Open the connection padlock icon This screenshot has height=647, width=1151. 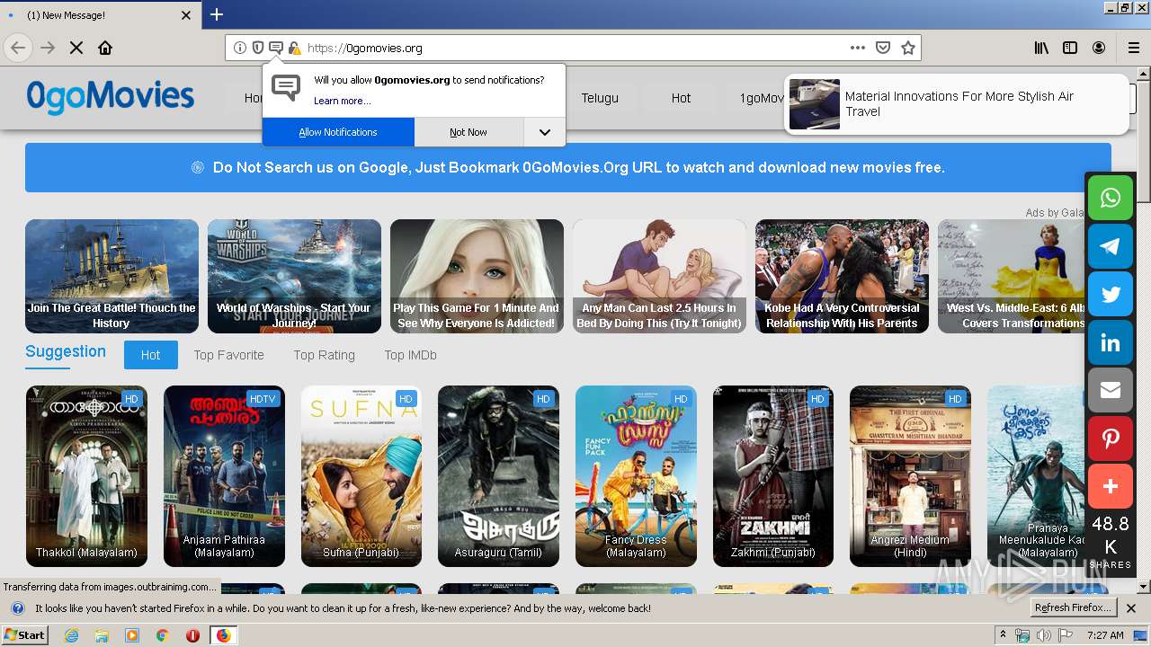tap(294, 48)
